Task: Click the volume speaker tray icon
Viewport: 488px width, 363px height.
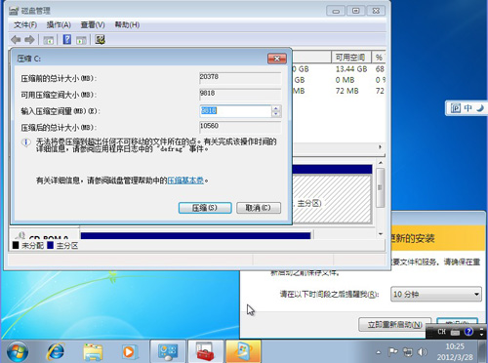Action: tap(422, 352)
